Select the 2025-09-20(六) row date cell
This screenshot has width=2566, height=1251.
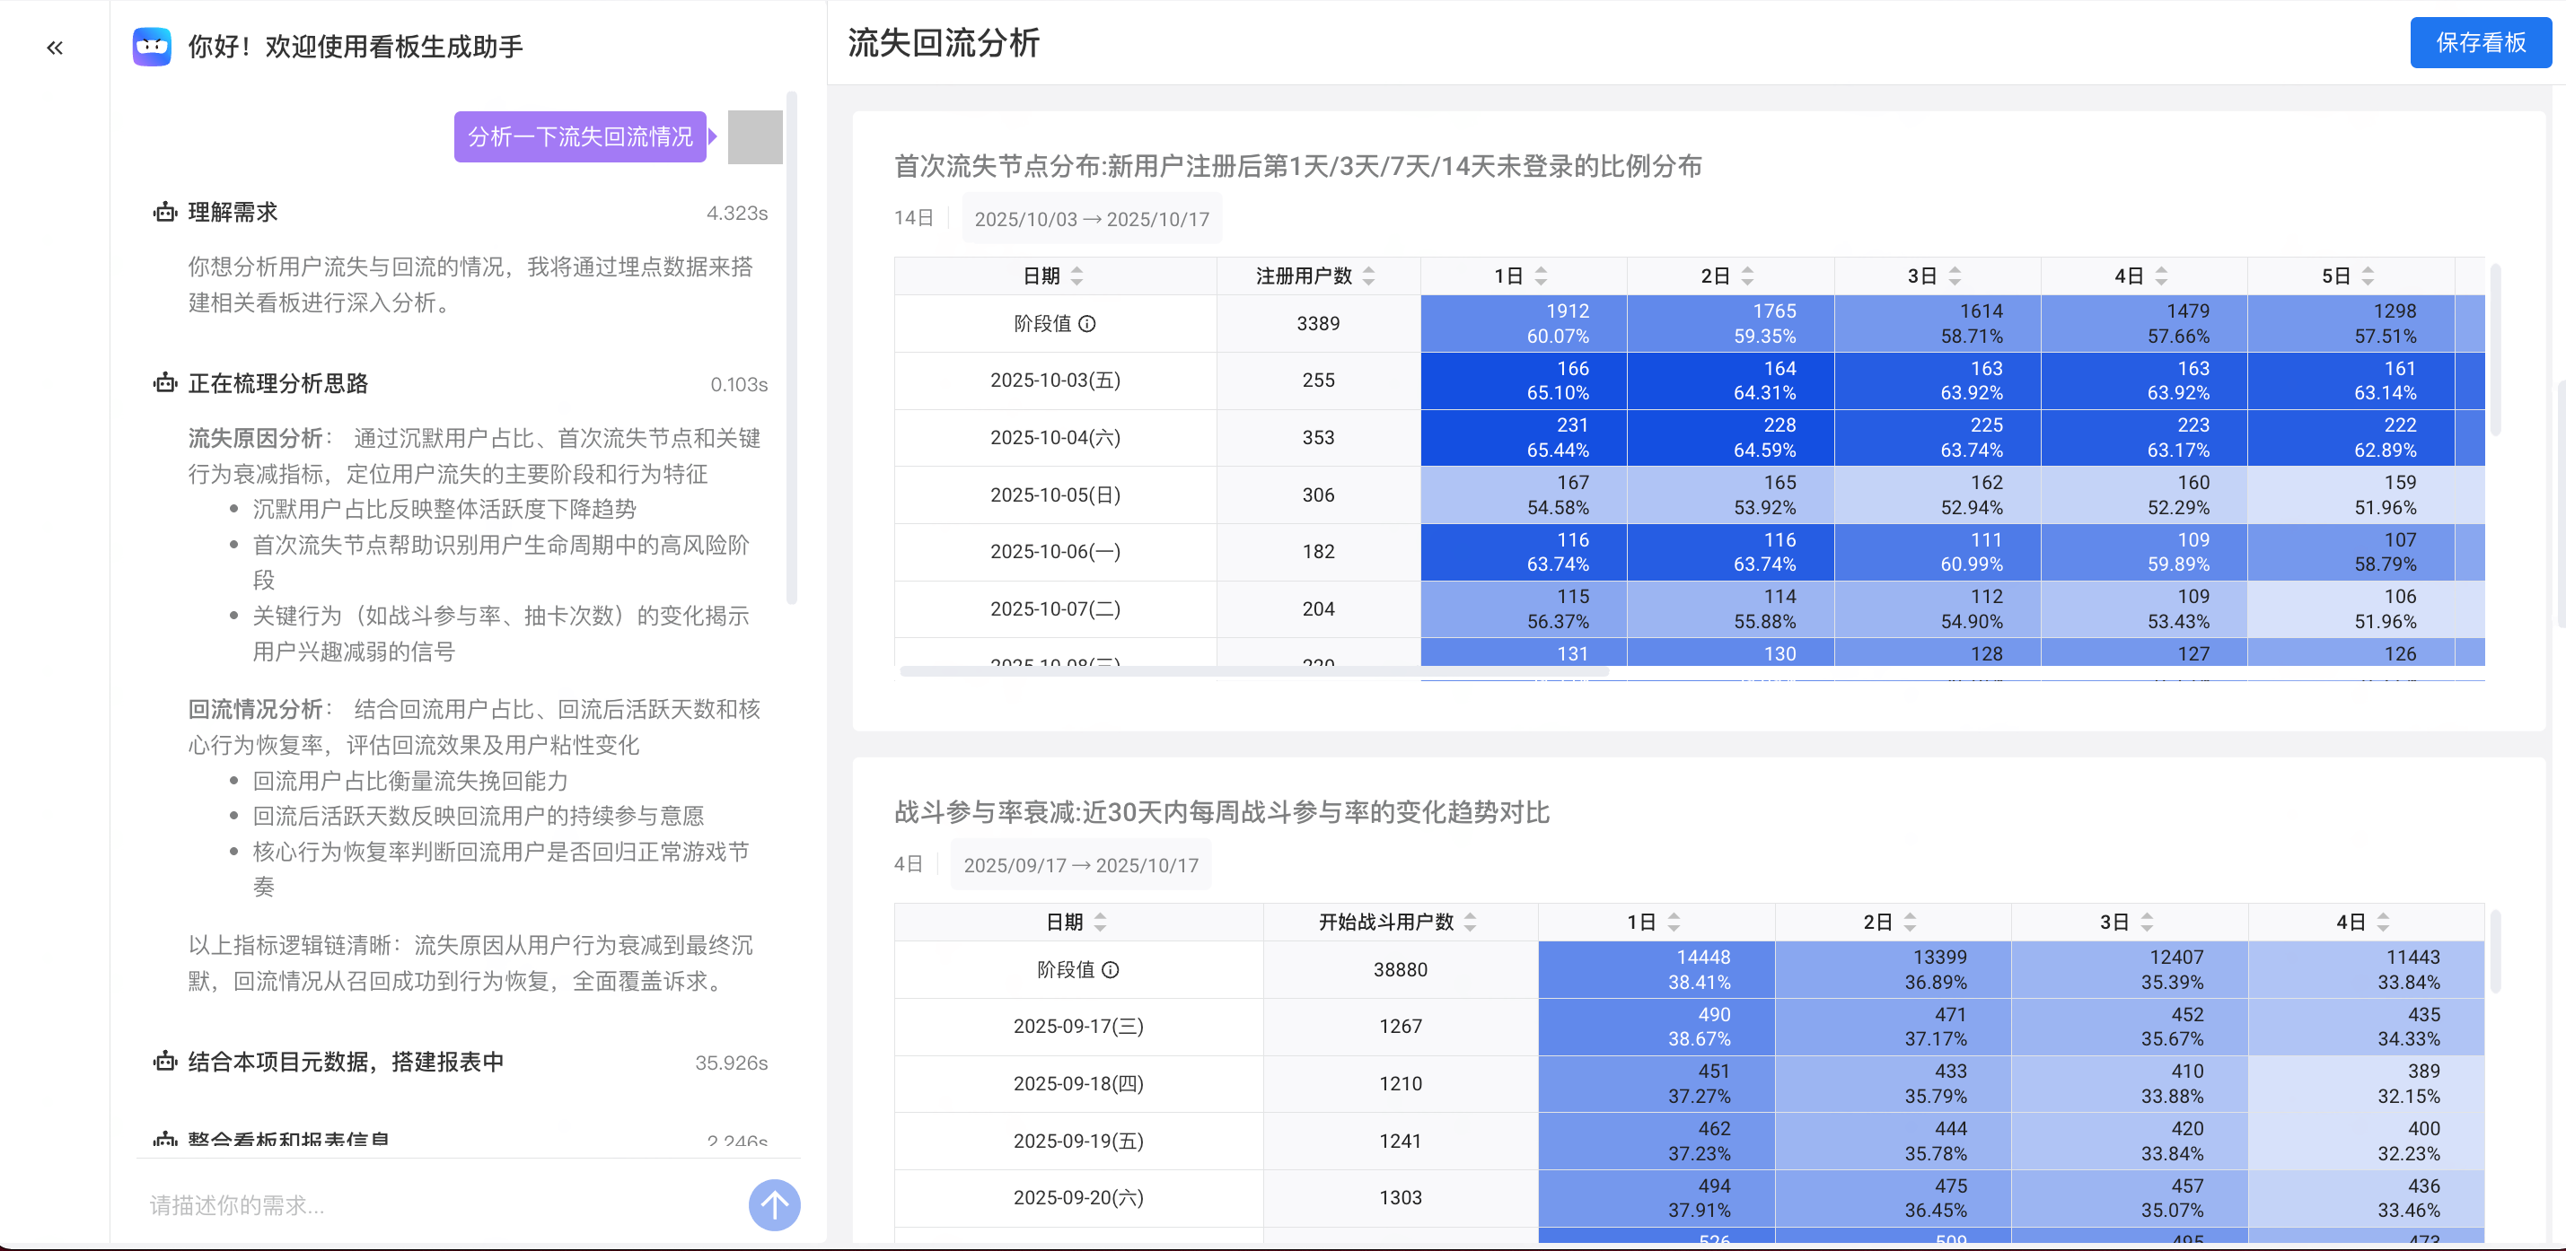1077,1197
